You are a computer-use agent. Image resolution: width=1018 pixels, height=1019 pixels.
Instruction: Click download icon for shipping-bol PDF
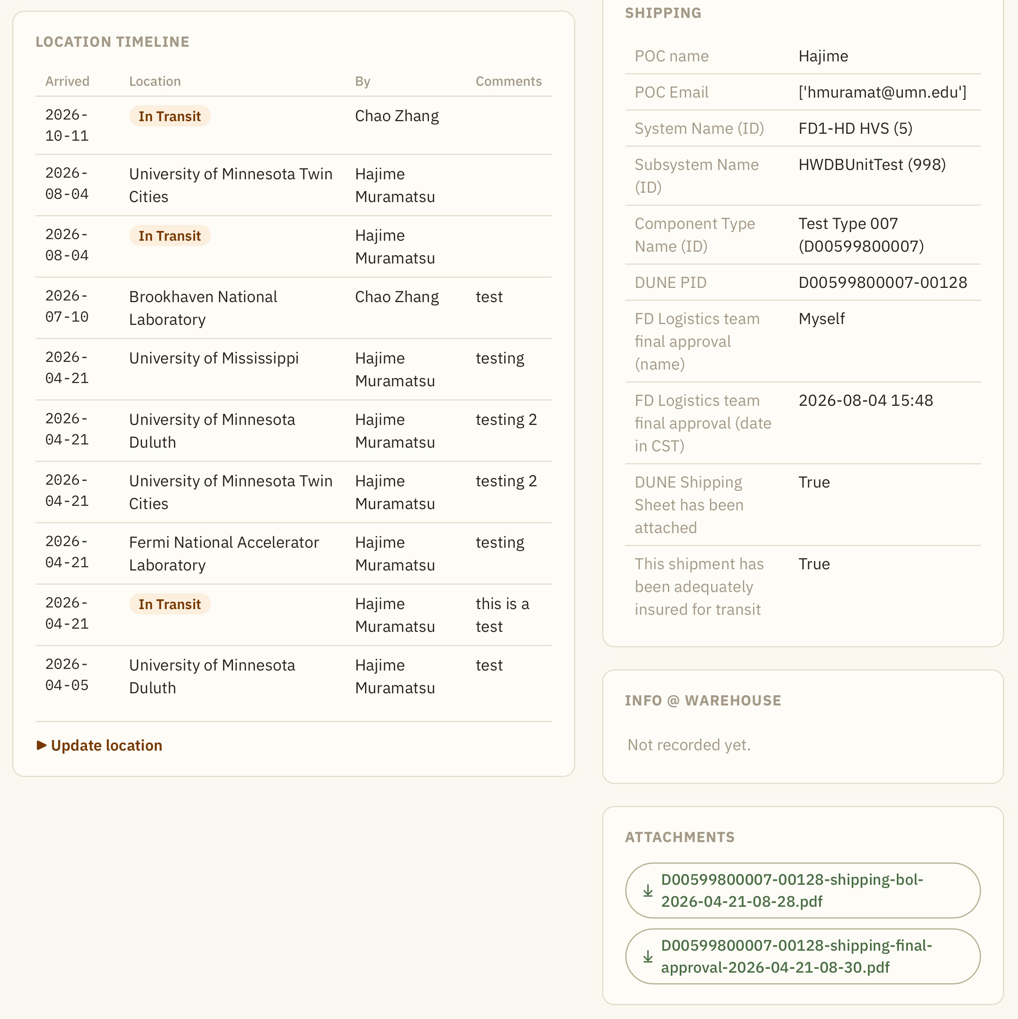(648, 891)
